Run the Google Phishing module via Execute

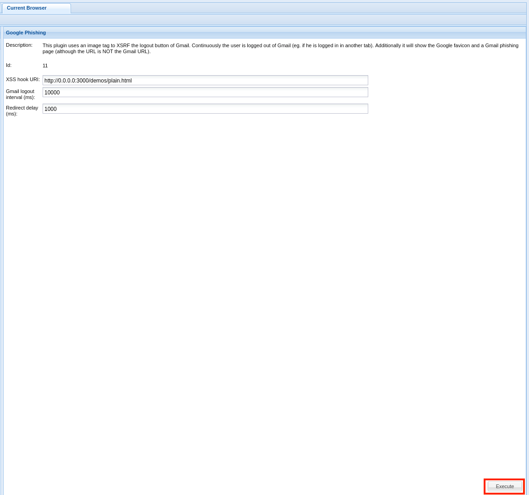[504, 486]
